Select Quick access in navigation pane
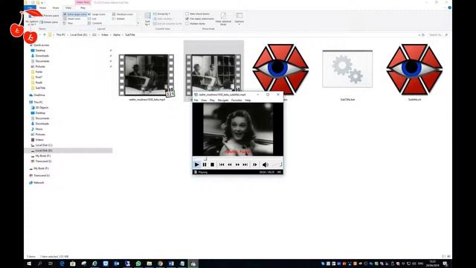Screen dimensions: 476x268 [41, 45]
